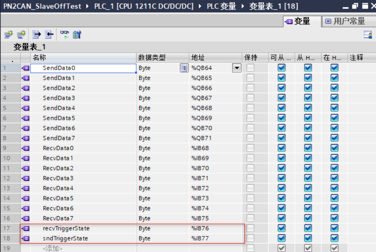Image resolution: width=376 pixels, height=252 pixels.
Task: Click the export tags toolbar icon
Action: tap(37, 35)
